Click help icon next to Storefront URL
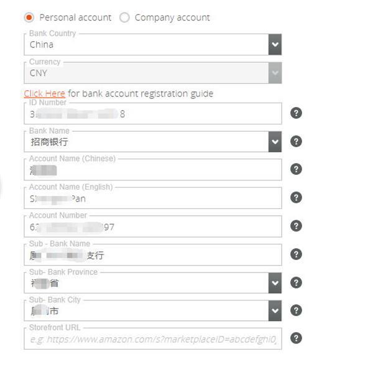Viewport: 373px width, 367px height. pos(296,338)
